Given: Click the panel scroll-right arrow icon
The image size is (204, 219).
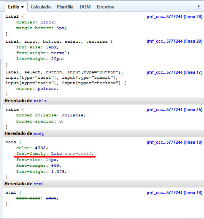Looking at the screenshot, I should tap(199, 6).
